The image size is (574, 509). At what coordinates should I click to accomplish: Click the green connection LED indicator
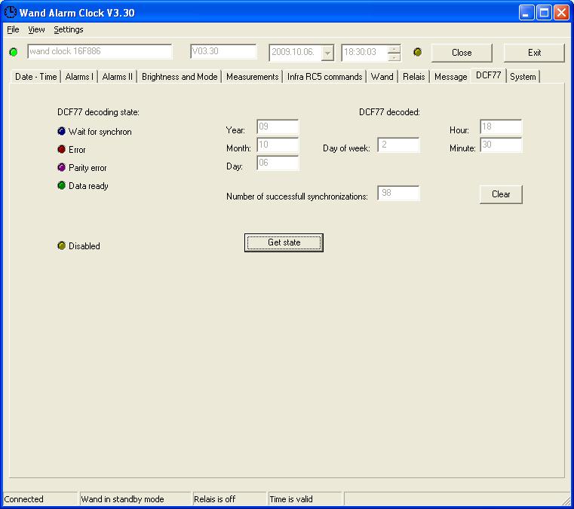tap(14, 52)
